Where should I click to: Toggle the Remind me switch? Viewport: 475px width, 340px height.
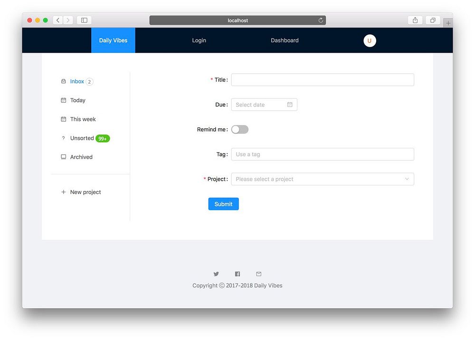239,129
